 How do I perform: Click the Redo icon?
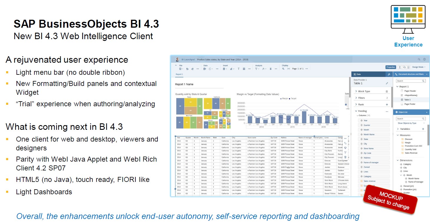[x=192, y=69]
